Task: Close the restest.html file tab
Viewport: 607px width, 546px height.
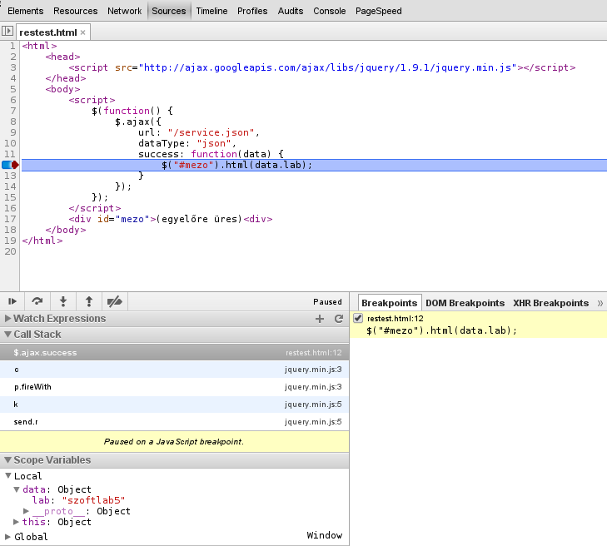Action: (x=82, y=32)
